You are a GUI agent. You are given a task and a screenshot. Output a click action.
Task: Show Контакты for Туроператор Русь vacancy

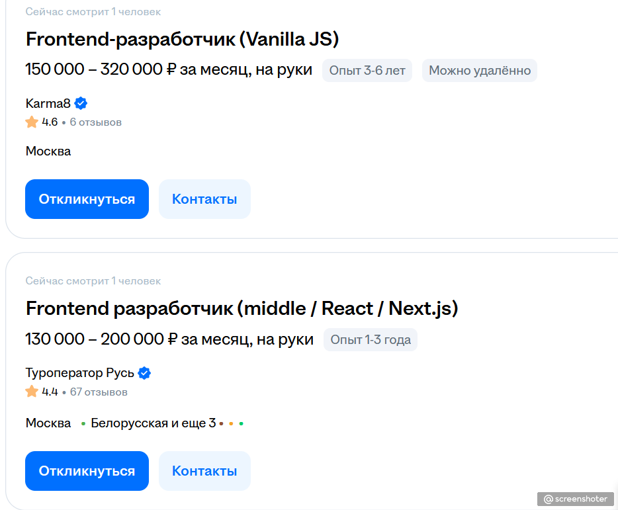click(204, 471)
